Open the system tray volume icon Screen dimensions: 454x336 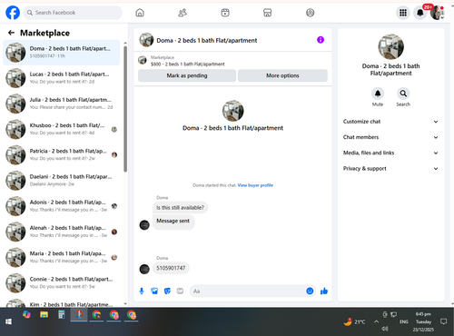(384, 329)
